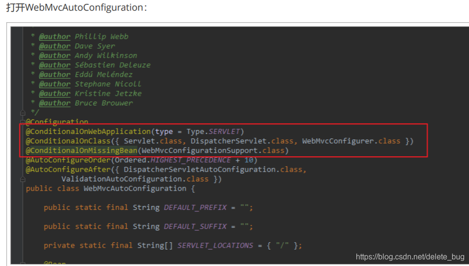The height and width of the screenshot is (266, 469).
Task: Collapse the comment fold marker beside '*/'
Action: [23, 113]
